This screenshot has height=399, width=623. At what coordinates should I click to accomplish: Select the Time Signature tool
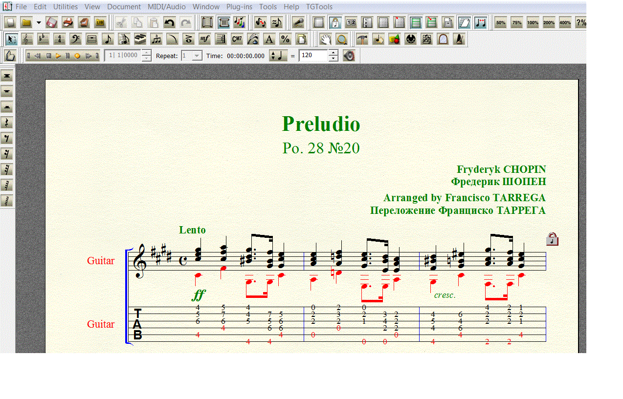coord(60,39)
